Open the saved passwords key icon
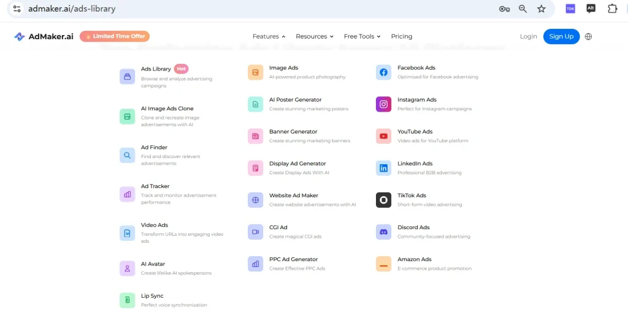The image size is (628, 315). click(x=504, y=9)
